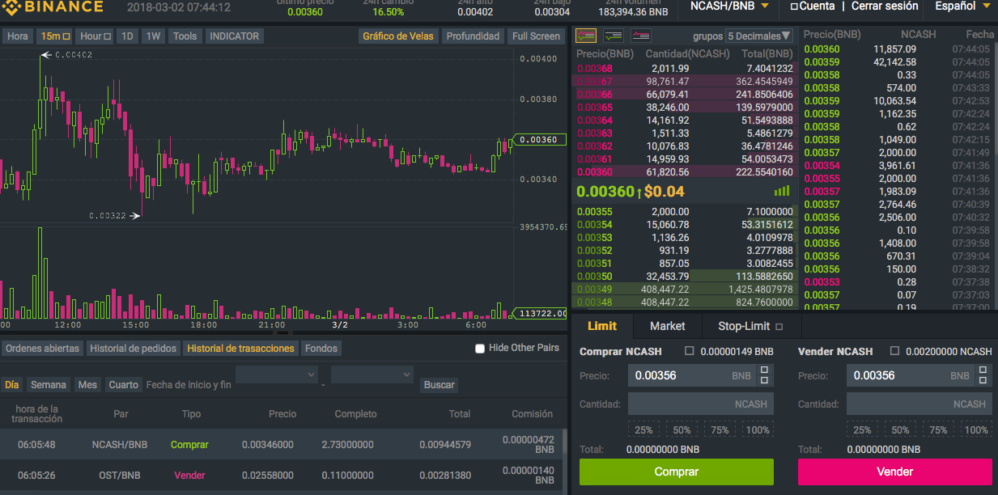Set buy amount to 25%
The height and width of the screenshot is (495, 998).
tap(643, 429)
